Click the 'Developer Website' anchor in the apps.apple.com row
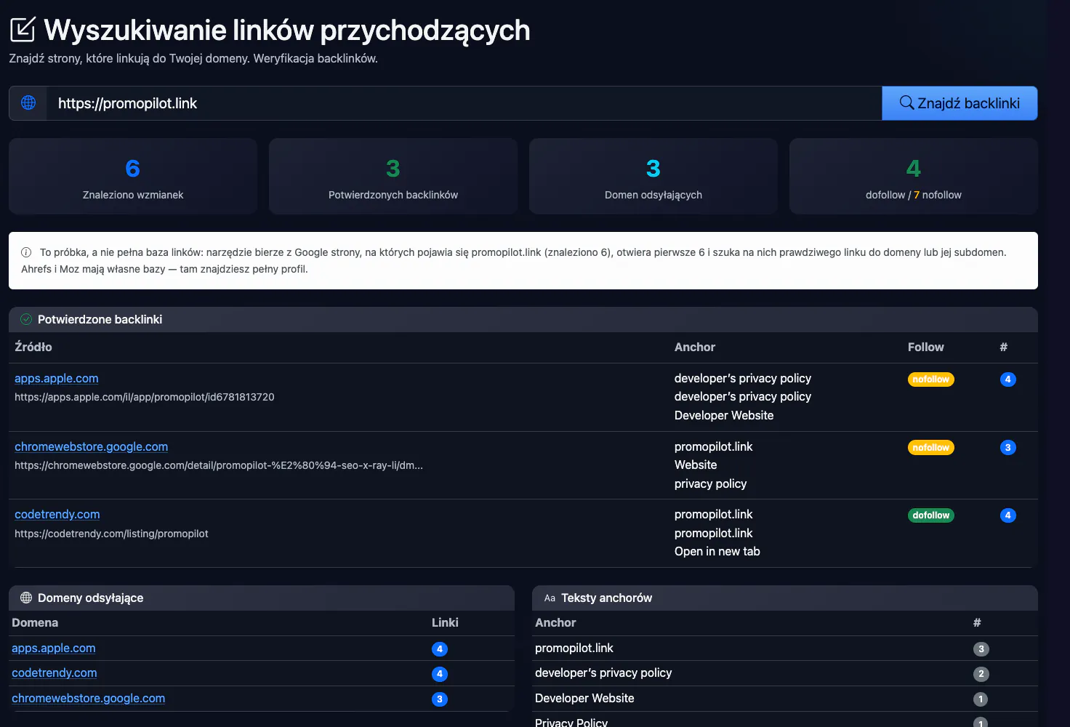The width and height of the screenshot is (1070, 727). point(724,415)
